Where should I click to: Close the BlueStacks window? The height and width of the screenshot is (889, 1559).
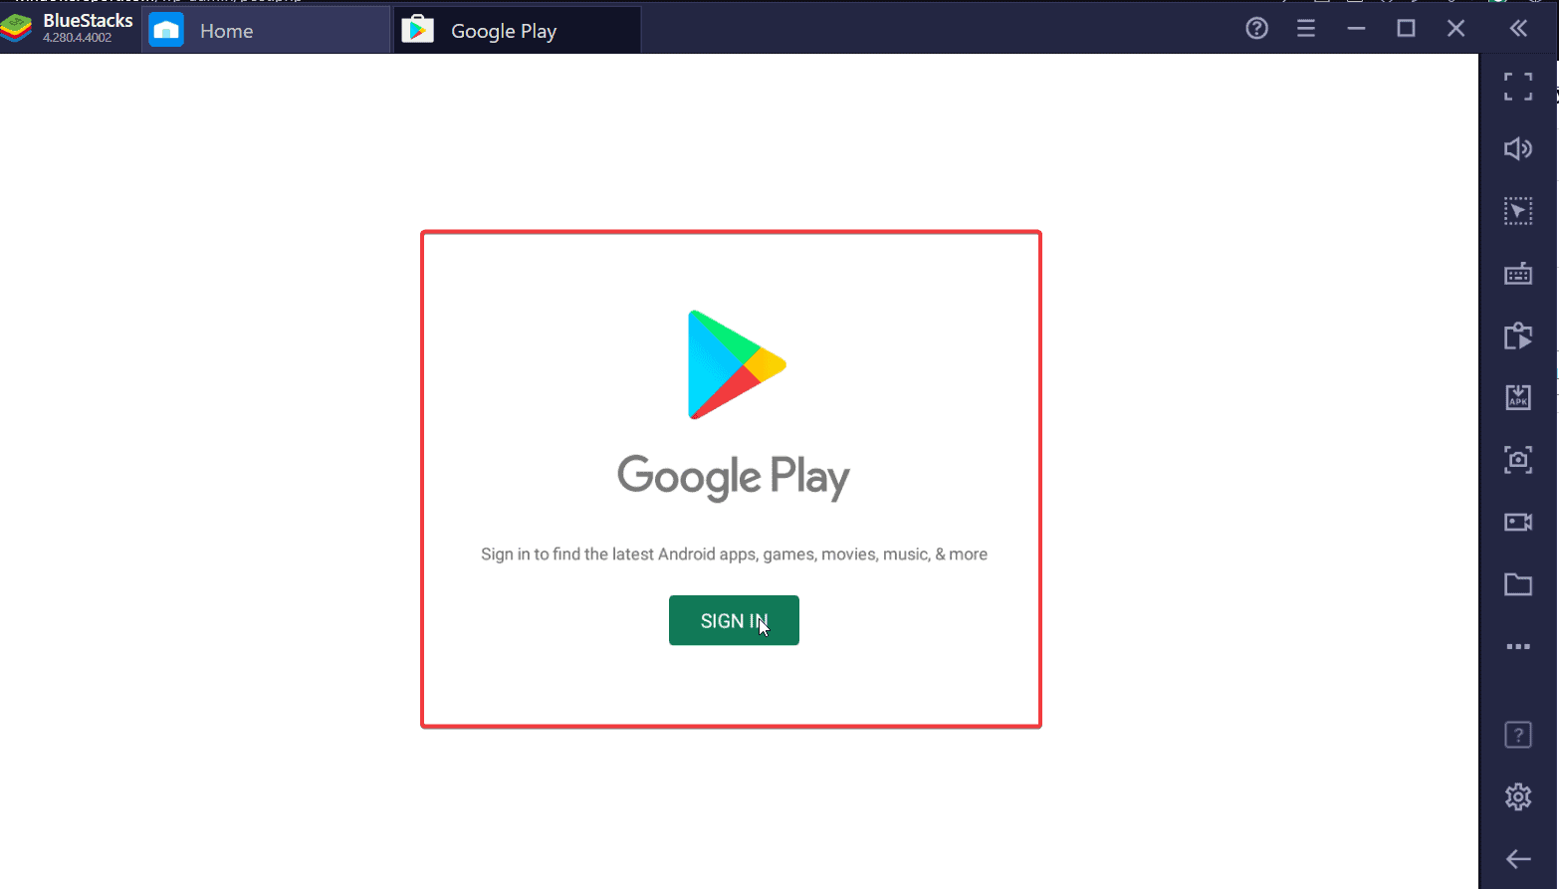tap(1455, 29)
